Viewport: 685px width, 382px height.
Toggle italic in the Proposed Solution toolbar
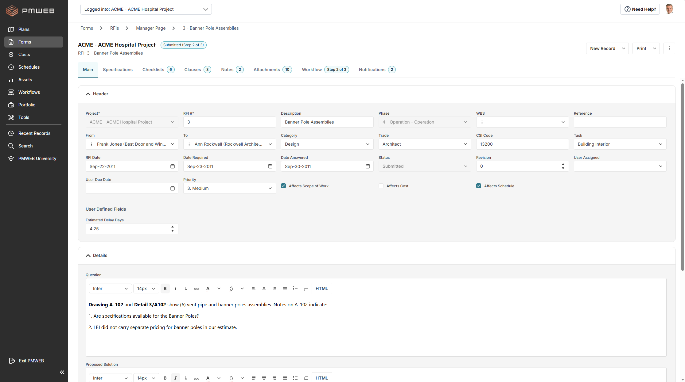point(176,378)
